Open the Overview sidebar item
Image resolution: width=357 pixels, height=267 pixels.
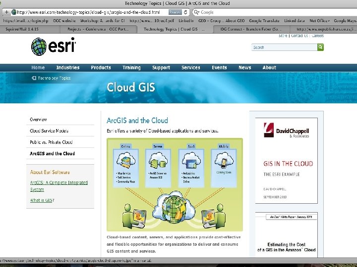[38, 120]
